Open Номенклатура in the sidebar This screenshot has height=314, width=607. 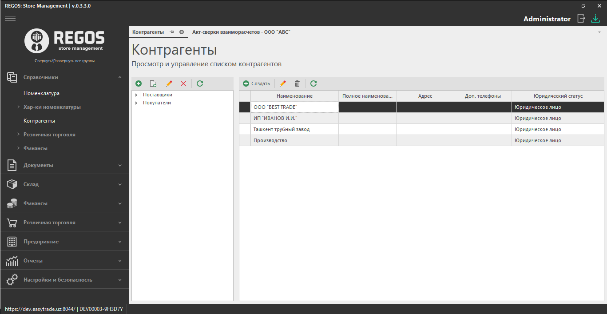41,93
